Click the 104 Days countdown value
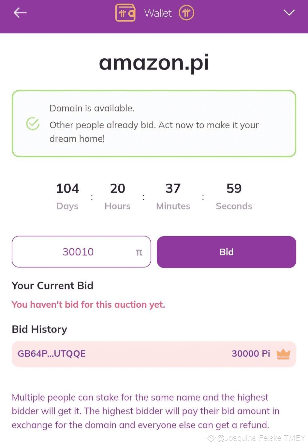This screenshot has height=445, width=308. 67,189
